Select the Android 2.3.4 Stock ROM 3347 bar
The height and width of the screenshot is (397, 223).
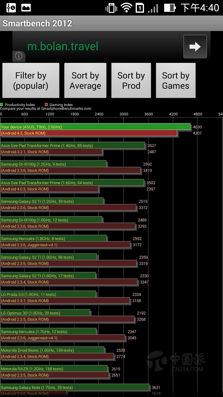(x=69, y=282)
